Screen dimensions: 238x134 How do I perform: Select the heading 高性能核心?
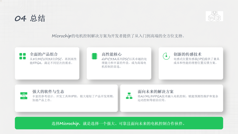[112, 54]
